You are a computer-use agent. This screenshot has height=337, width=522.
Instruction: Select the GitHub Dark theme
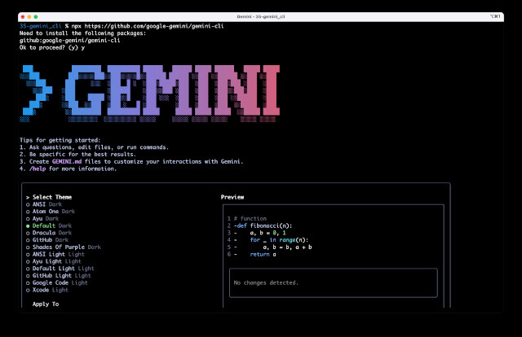pyautogui.click(x=47, y=240)
